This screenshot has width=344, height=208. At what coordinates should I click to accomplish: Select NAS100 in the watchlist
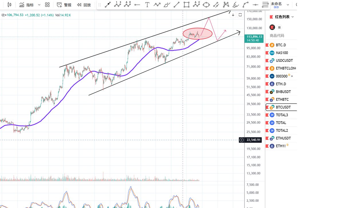[x=281, y=53]
